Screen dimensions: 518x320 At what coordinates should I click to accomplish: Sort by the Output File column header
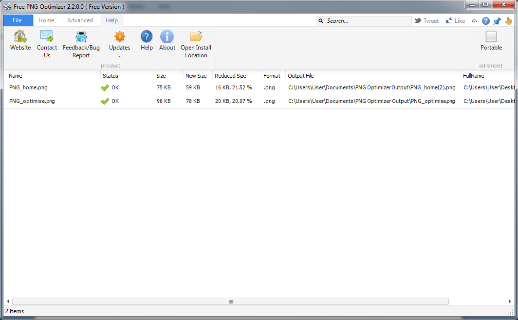click(373, 76)
